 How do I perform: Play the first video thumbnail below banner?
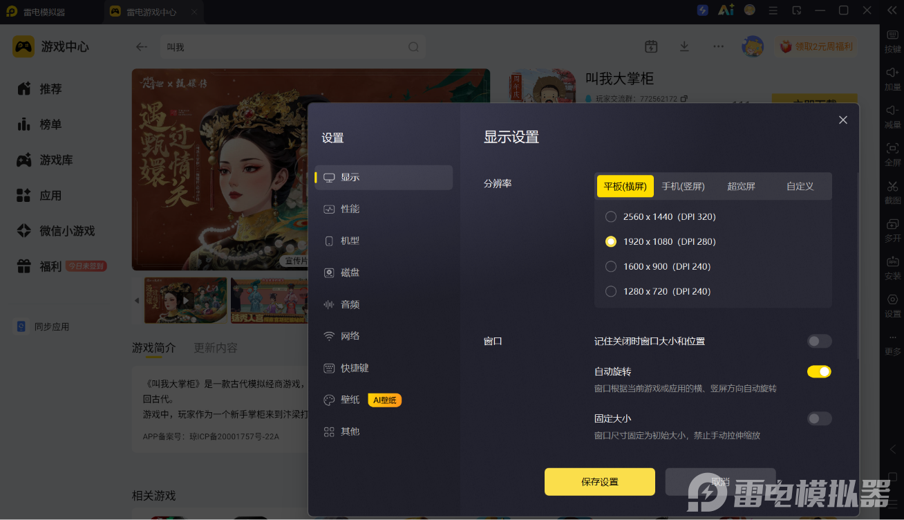pyautogui.click(x=185, y=301)
